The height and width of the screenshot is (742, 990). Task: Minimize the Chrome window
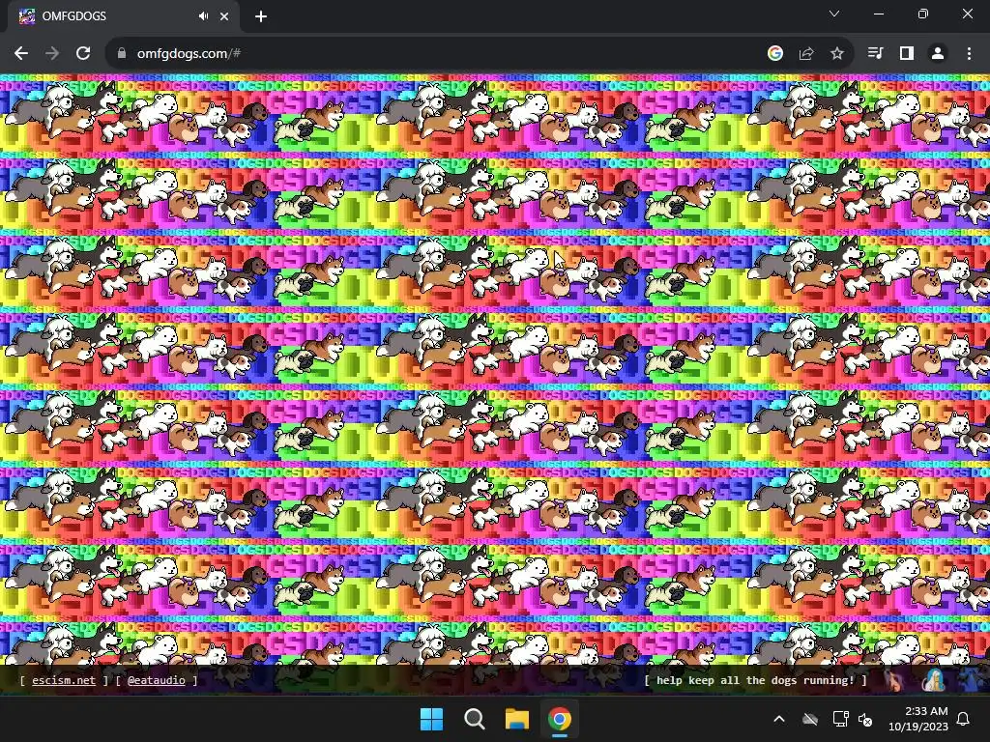[x=878, y=14]
